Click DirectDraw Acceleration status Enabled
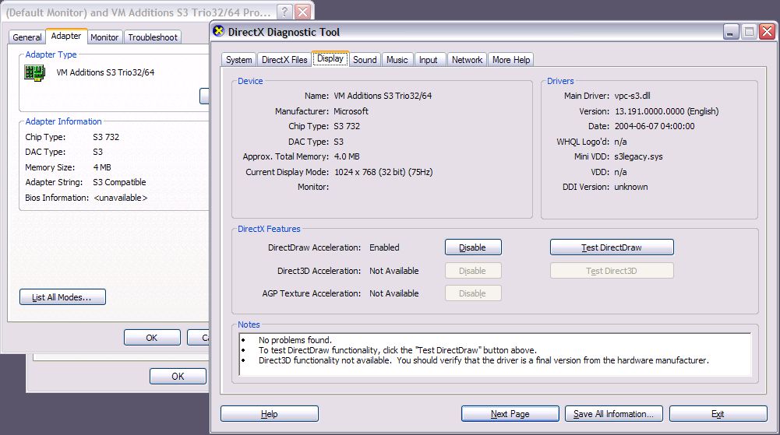This screenshot has height=435, width=780. (x=384, y=247)
